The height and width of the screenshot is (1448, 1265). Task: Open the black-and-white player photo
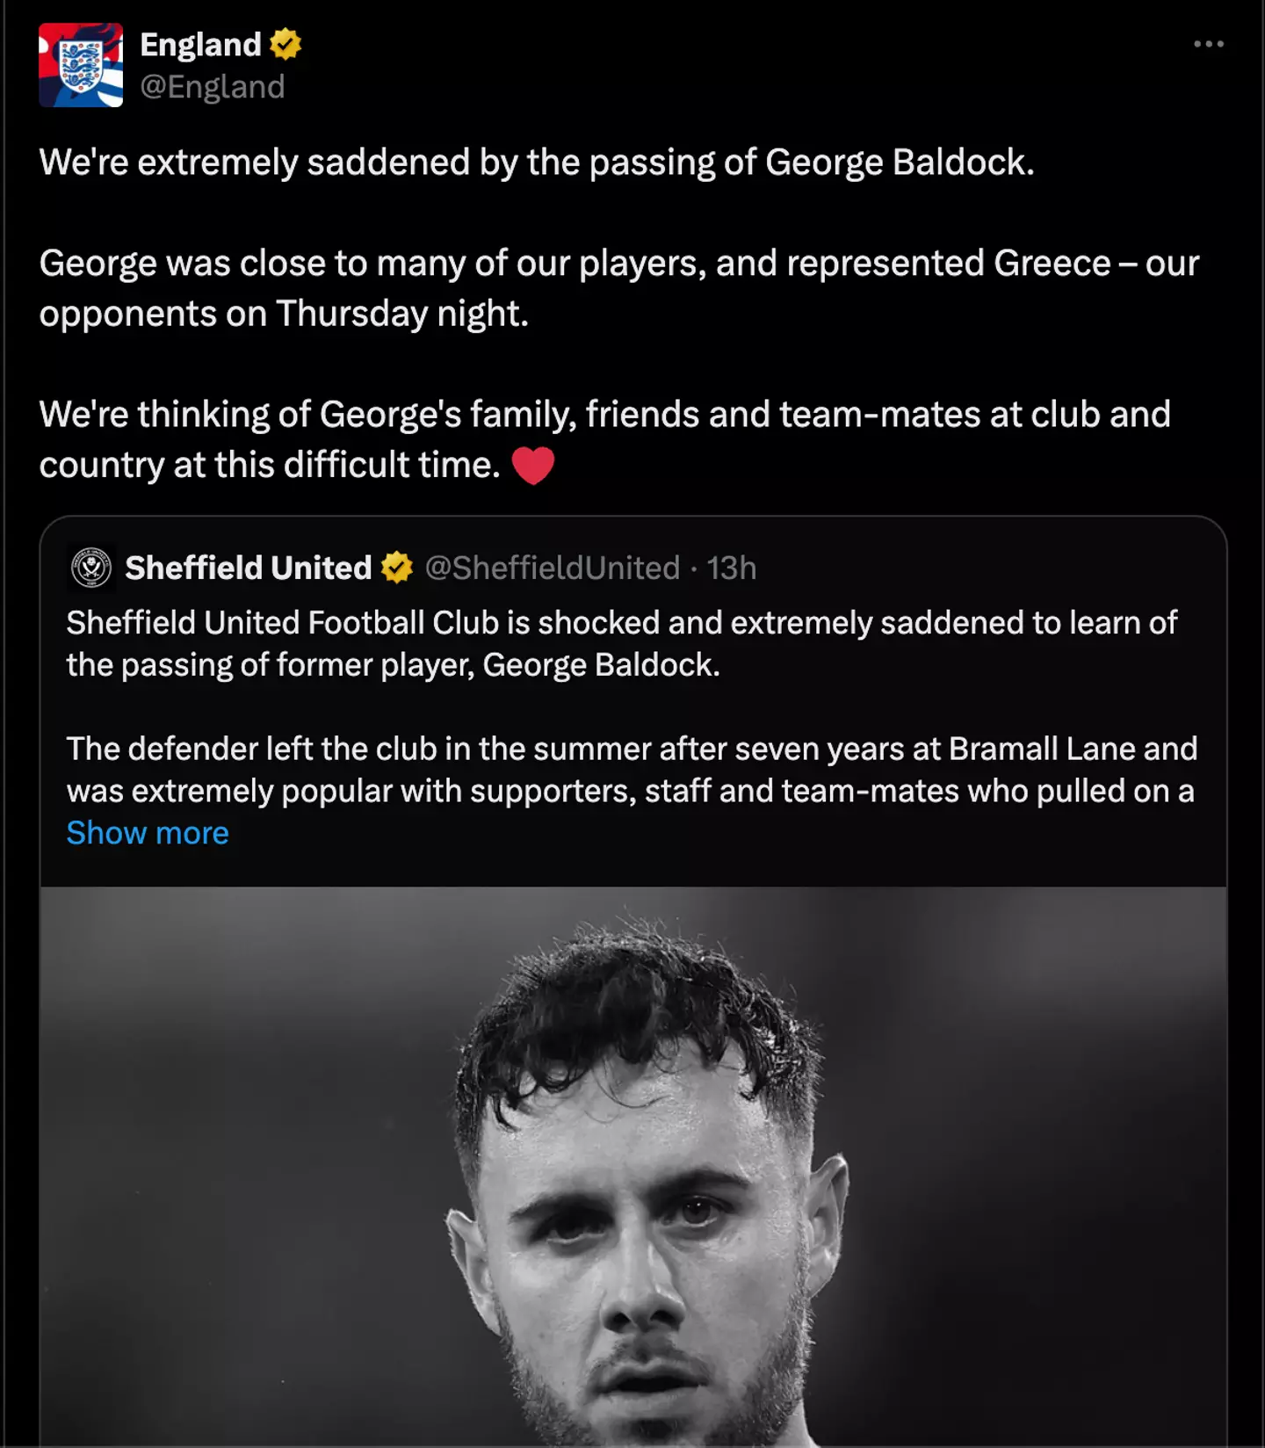[x=632, y=1167]
